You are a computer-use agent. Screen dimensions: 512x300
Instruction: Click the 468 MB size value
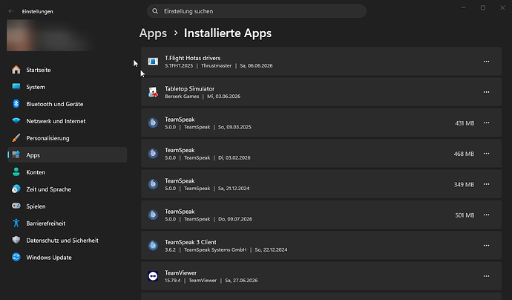(x=464, y=154)
